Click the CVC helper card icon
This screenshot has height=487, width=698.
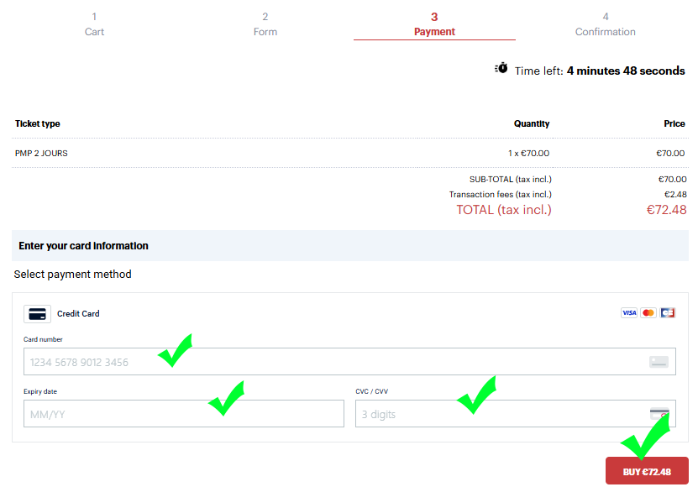659,414
